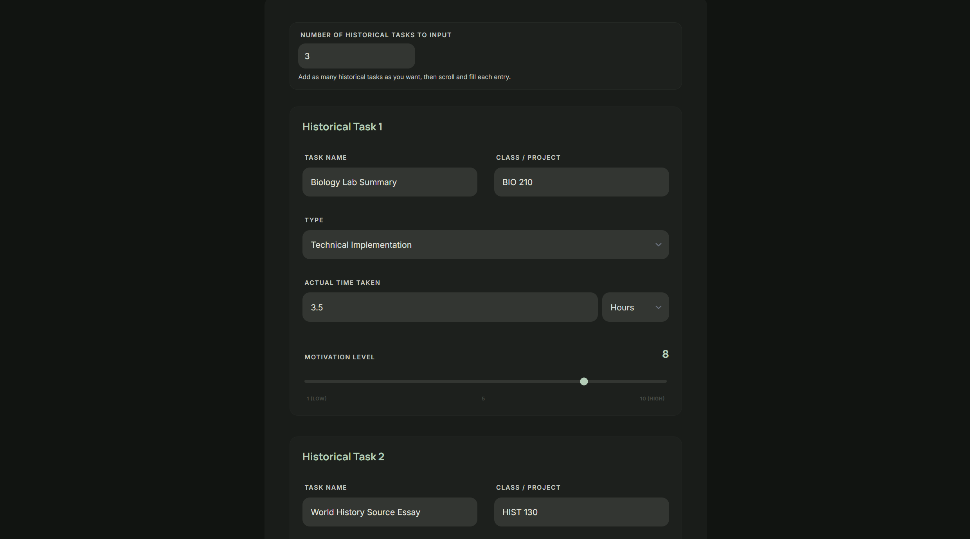Click the helper text about adding historical tasks

pos(404,77)
